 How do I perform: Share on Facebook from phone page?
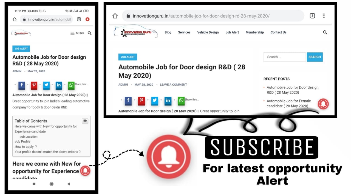coord(21,85)
